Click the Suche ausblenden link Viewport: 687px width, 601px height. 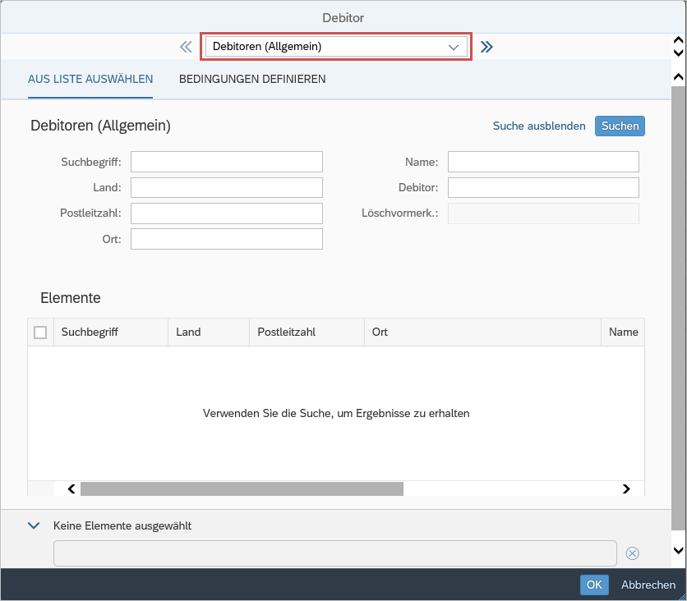pyautogui.click(x=539, y=126)
